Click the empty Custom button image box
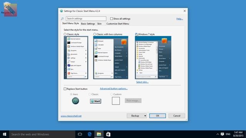Image resolution: width=246 pixels, height=138 pixels. point(116,101)
